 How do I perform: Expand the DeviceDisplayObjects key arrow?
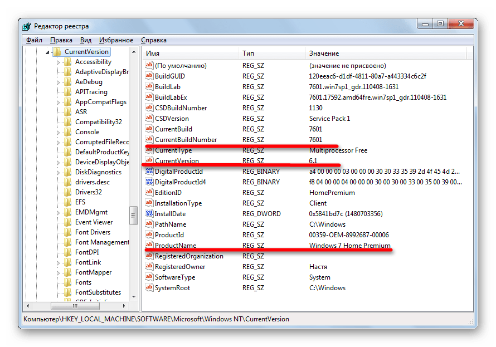58,163
